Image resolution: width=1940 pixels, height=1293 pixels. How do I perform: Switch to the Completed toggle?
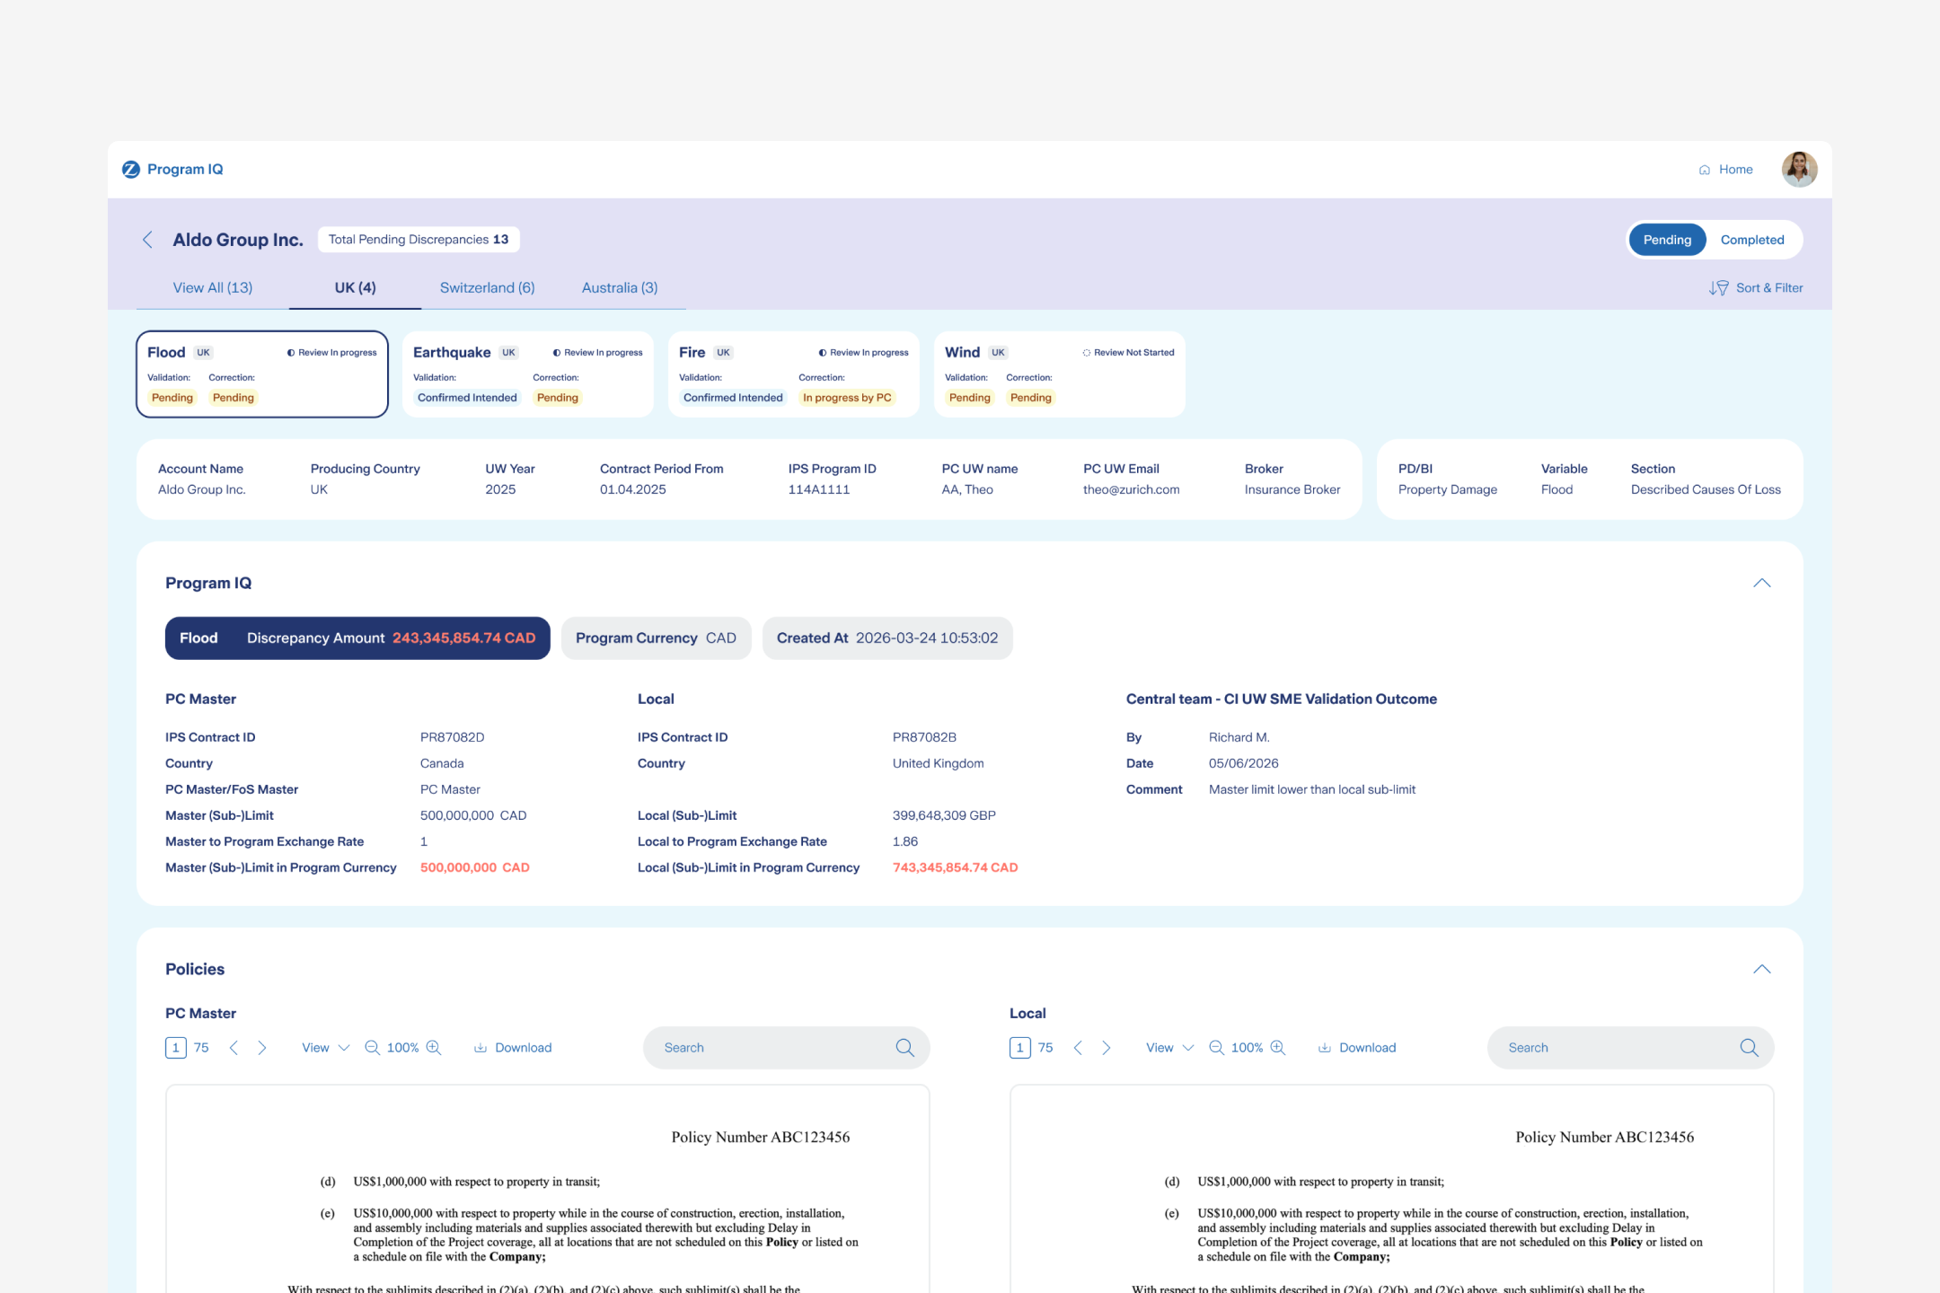tap(1752, 240)
